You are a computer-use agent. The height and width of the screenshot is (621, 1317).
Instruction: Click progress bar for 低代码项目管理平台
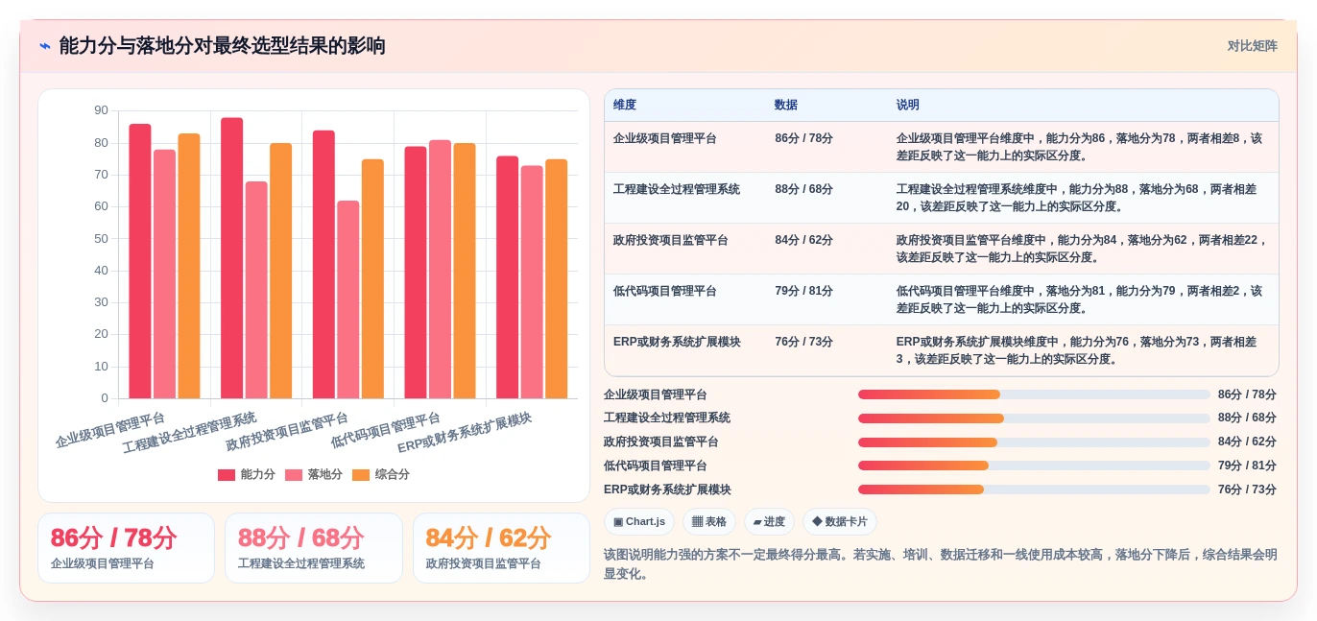1034,466
